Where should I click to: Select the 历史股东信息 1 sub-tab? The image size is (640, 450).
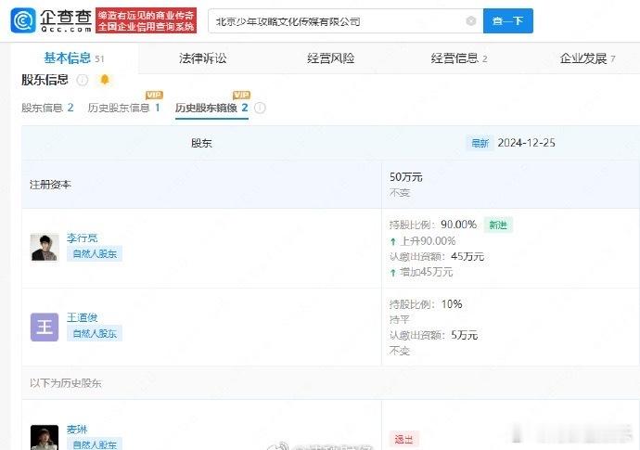123,108
